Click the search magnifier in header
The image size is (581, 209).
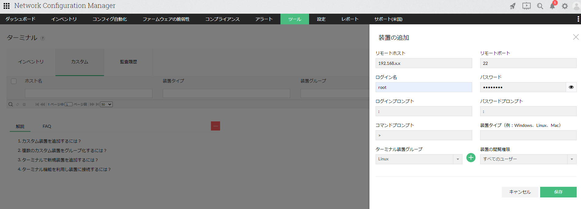click(x=540, y=6)
